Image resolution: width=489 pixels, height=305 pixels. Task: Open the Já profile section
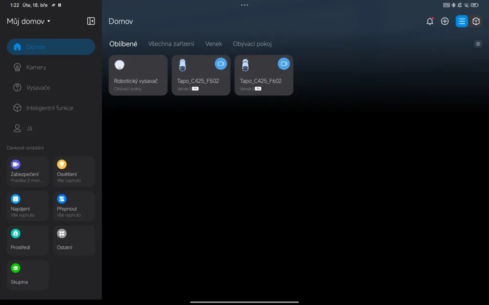[x=29, y=128]
